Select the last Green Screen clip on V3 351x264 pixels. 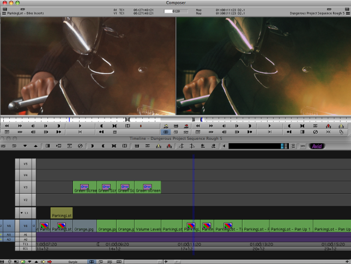coord(148,187)
